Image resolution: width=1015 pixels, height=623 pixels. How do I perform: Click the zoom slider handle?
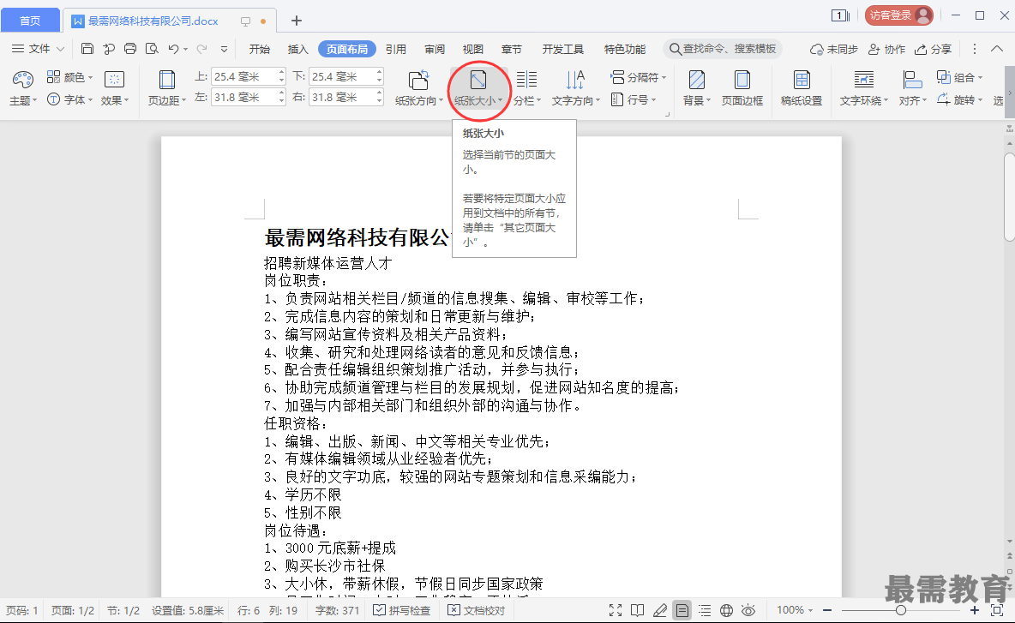pyautogui.click(x=900, y=610)
